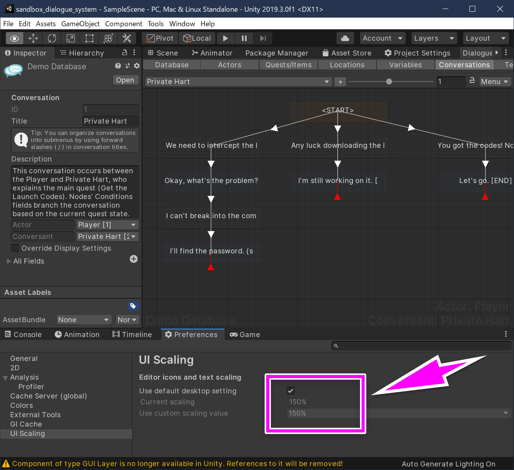The width and height of the screenshot is (514, 470).
Task: Open the Layers dropdown
Action: point(434,38)
